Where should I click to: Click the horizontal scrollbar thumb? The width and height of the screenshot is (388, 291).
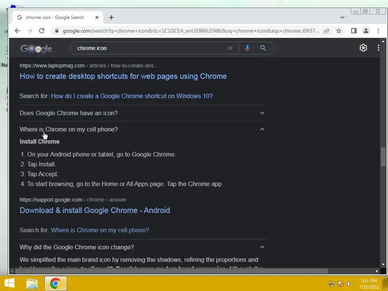[x=172, y=271]
